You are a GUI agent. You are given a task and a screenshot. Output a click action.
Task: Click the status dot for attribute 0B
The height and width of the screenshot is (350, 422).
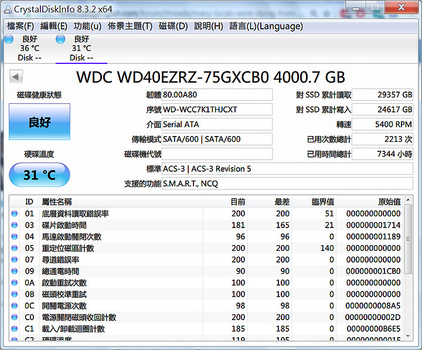click(15, 294)
